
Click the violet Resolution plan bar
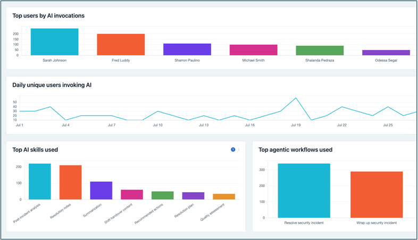pyautogui.click(x=193, y=196)
